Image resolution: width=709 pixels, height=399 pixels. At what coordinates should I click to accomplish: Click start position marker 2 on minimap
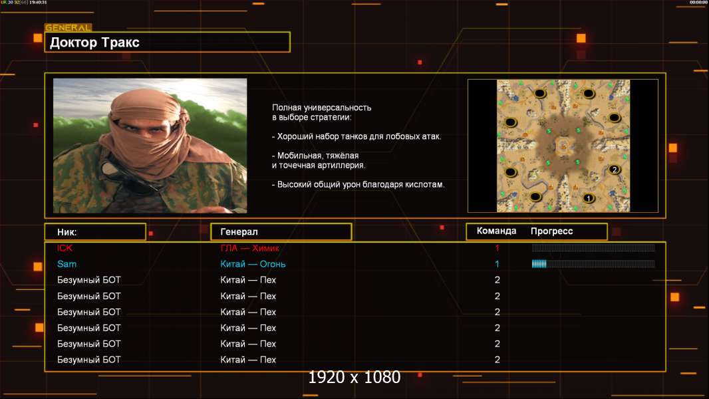tap(614, 170)
